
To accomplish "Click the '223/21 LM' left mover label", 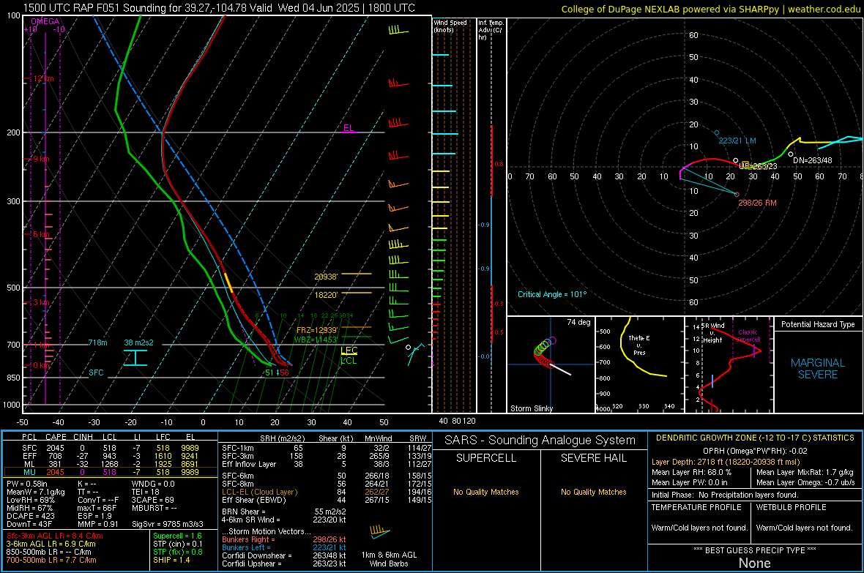I will pos(737,141).
